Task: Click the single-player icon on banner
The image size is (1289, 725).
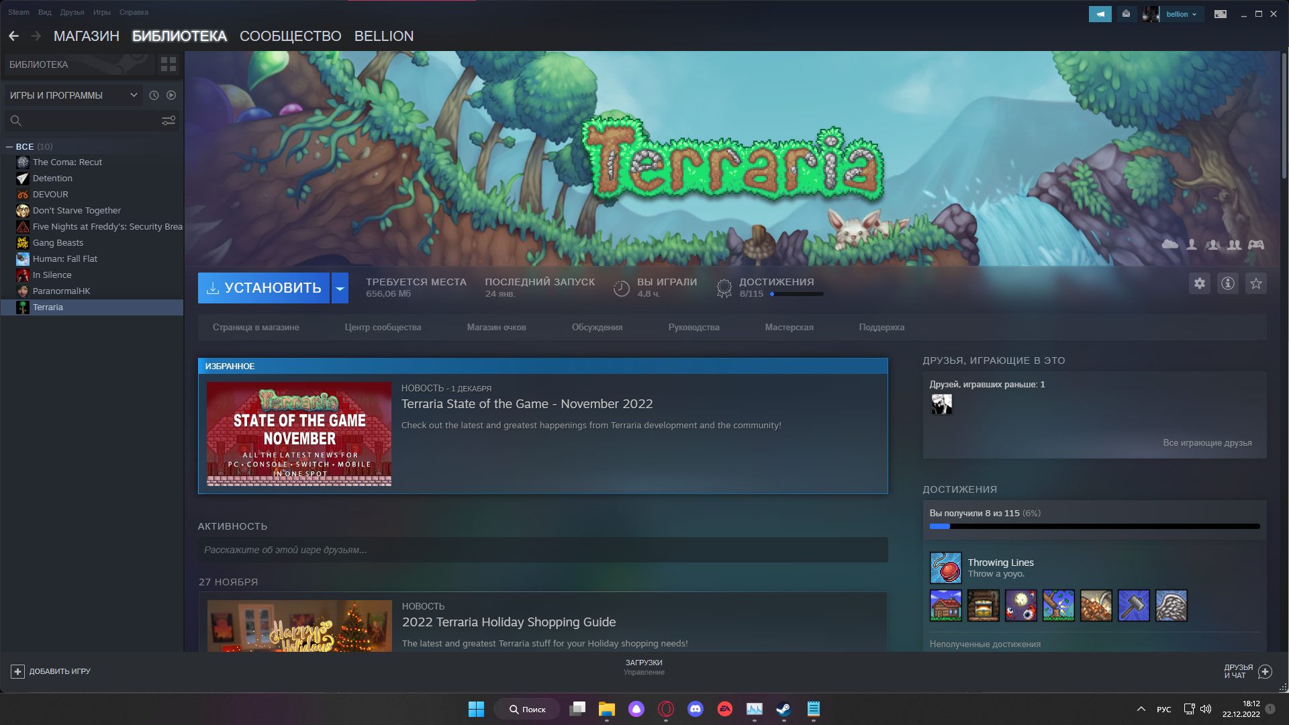Action: [1192, 244]
